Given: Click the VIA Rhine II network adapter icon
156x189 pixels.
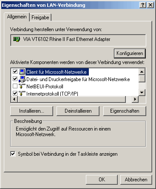Looking at the screenshot, I should coord(17,39).
